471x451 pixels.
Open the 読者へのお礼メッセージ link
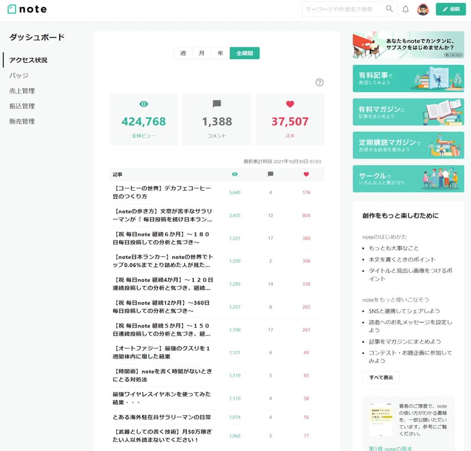[411, 326]
